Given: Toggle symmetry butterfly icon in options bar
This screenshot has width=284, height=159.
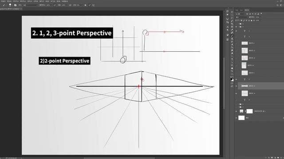Looking at the screenshot, I should tap(93, 5).
